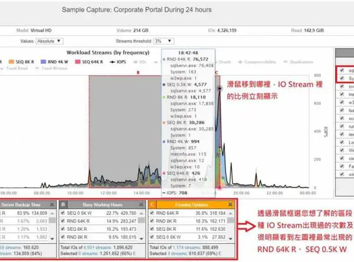Open the 4,501 streams link

[x=97, y=247]
